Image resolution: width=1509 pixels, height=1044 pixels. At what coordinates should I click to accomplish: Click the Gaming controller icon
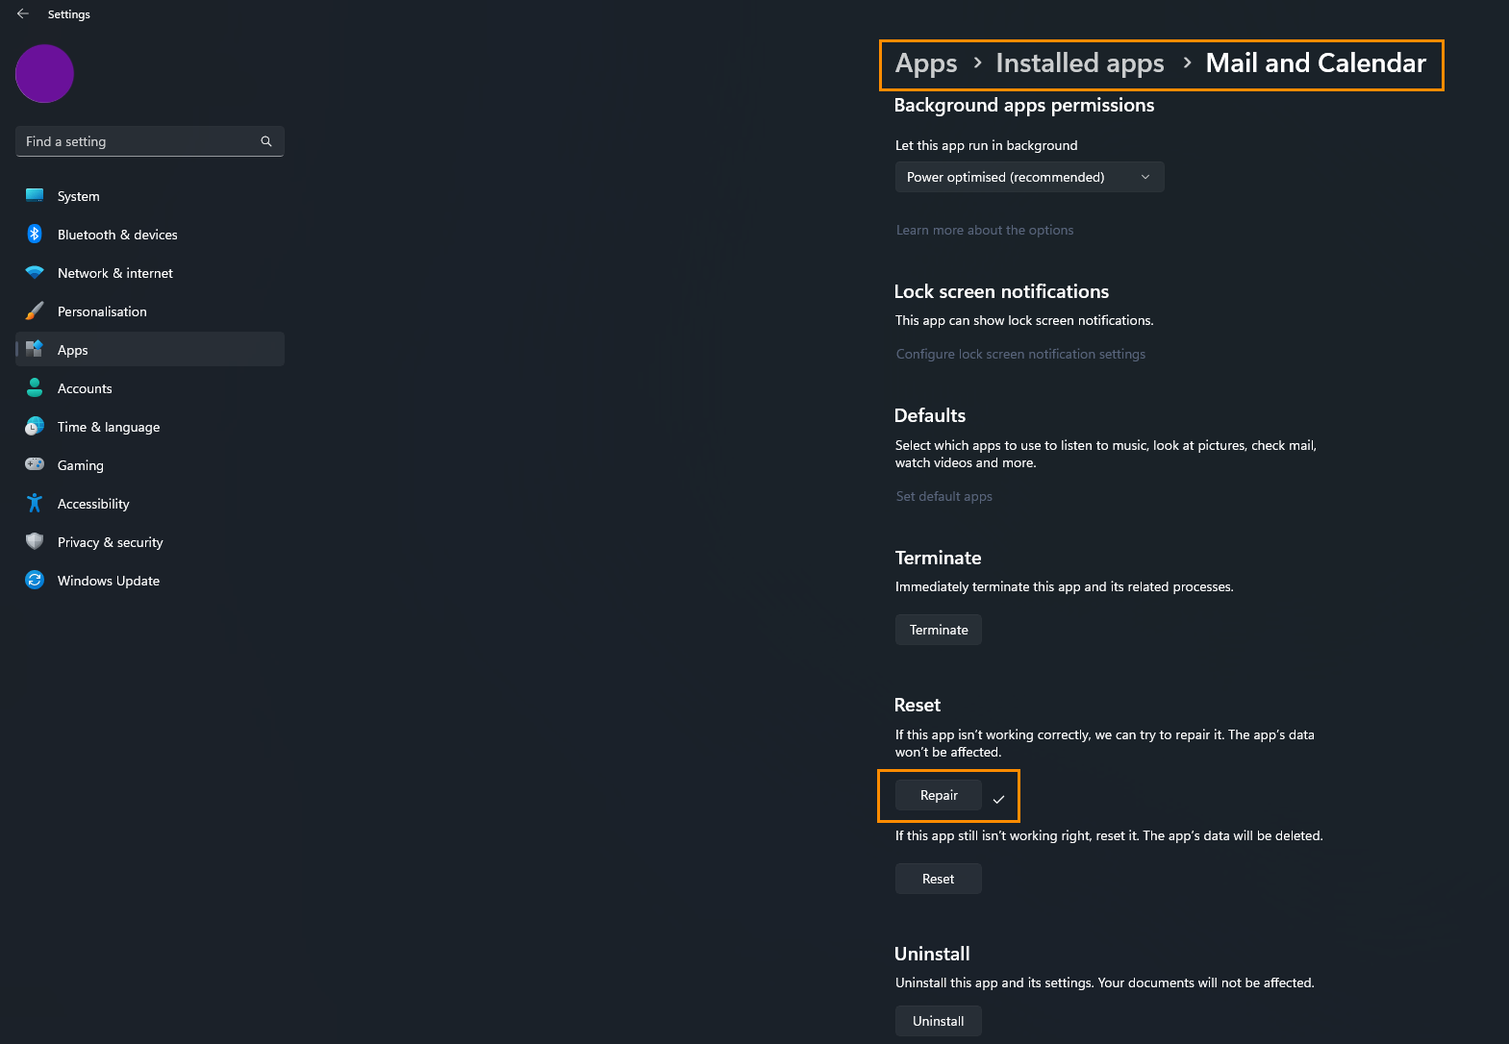35,464
